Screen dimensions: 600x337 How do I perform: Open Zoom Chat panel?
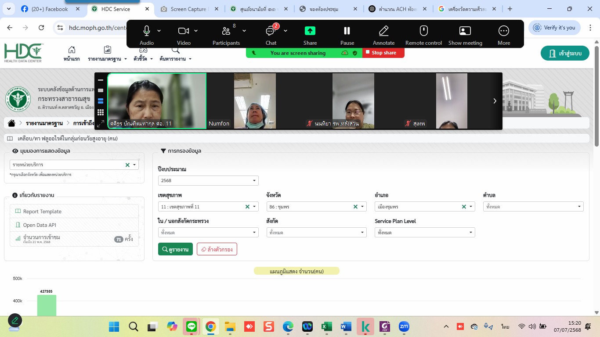(x=271, y=31)
